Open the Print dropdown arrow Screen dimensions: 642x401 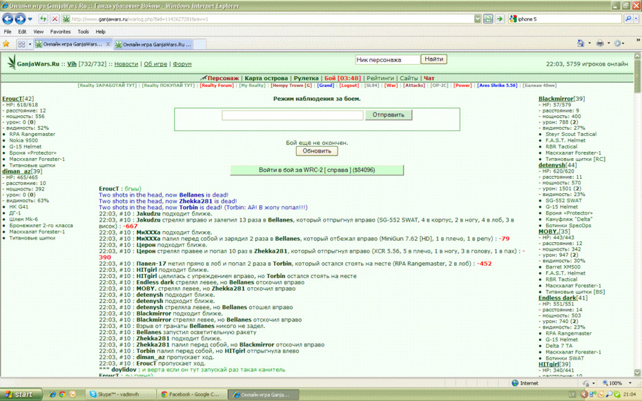click(x=608, y=43)
